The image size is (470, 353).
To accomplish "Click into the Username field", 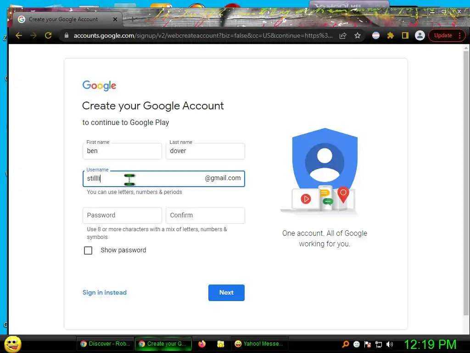I will coord(164,179).
